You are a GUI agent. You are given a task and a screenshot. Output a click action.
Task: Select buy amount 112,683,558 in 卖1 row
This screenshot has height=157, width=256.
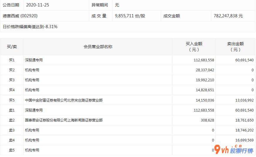(204, 110)
